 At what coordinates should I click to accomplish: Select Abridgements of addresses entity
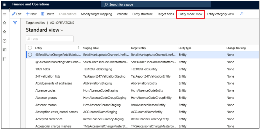(54, 84)
